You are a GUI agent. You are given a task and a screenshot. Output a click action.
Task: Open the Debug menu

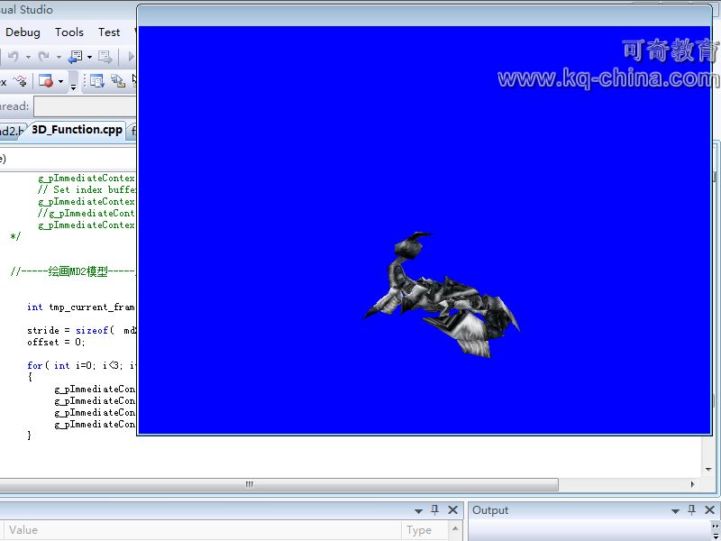coord(23,32)
